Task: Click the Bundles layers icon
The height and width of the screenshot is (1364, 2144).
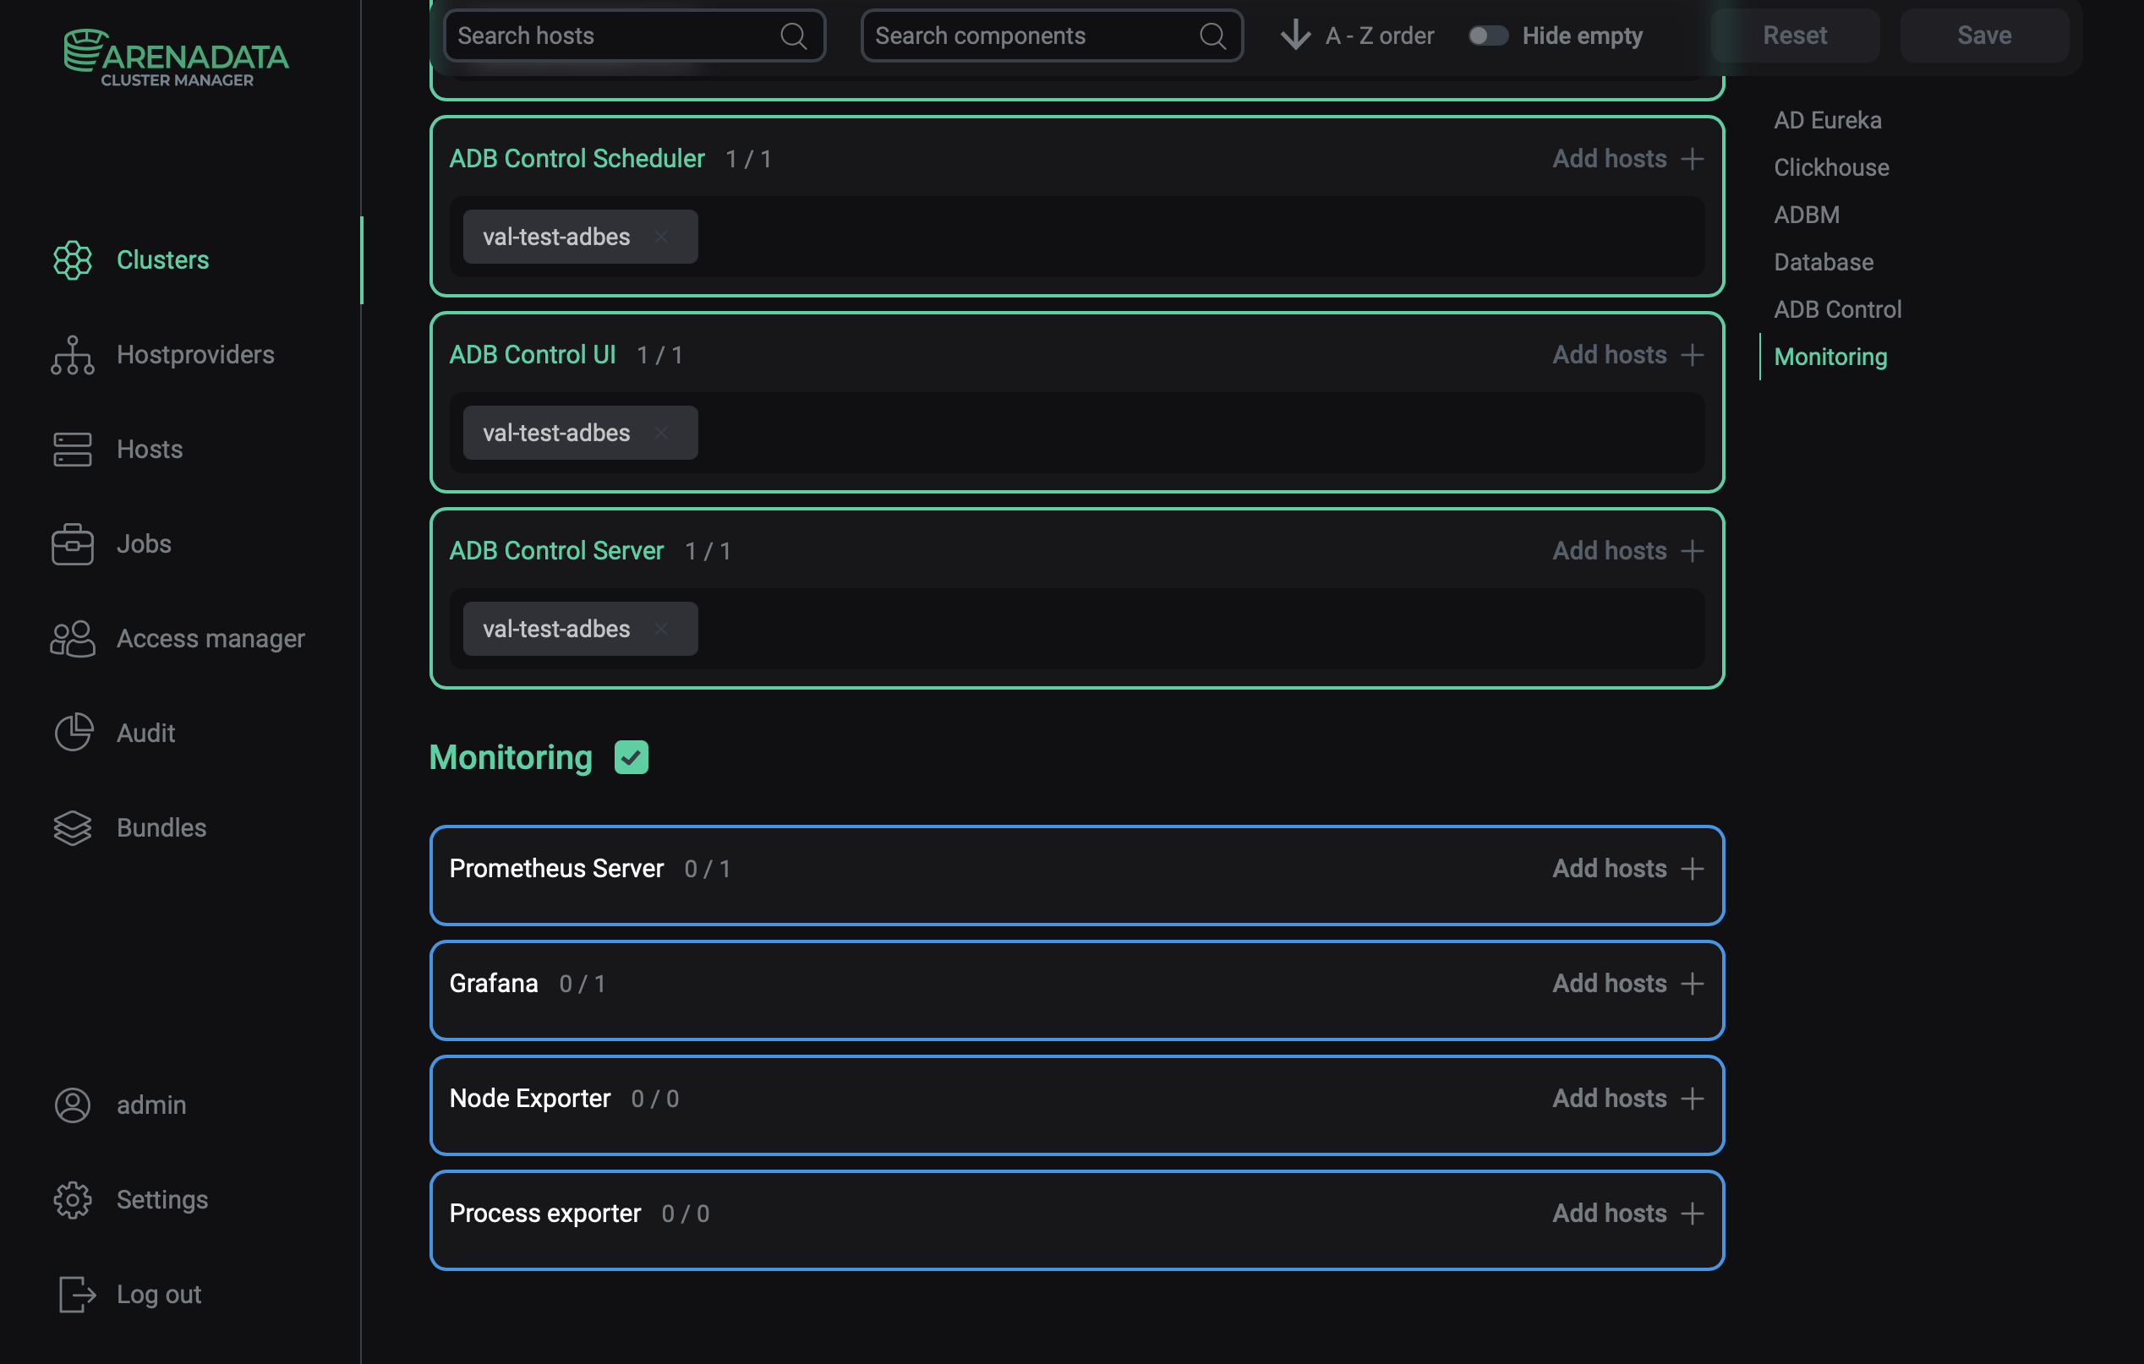Action: tap(72, 827)
